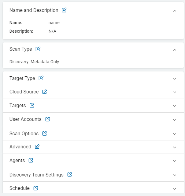This screenshot has width=185, height=196.
Task: Expand User Accounts with its chevron
Action: 175,120
